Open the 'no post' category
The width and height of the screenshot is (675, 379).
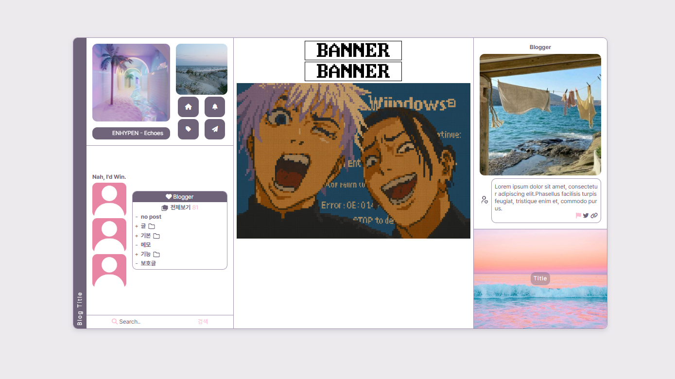(151, 217)
